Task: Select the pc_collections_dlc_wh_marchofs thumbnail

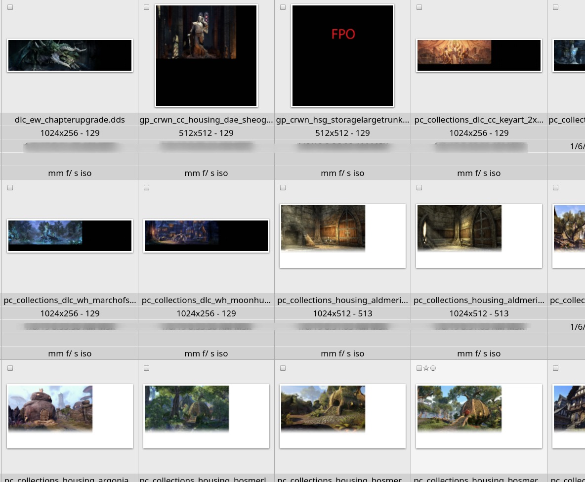Action: (70, 236)
